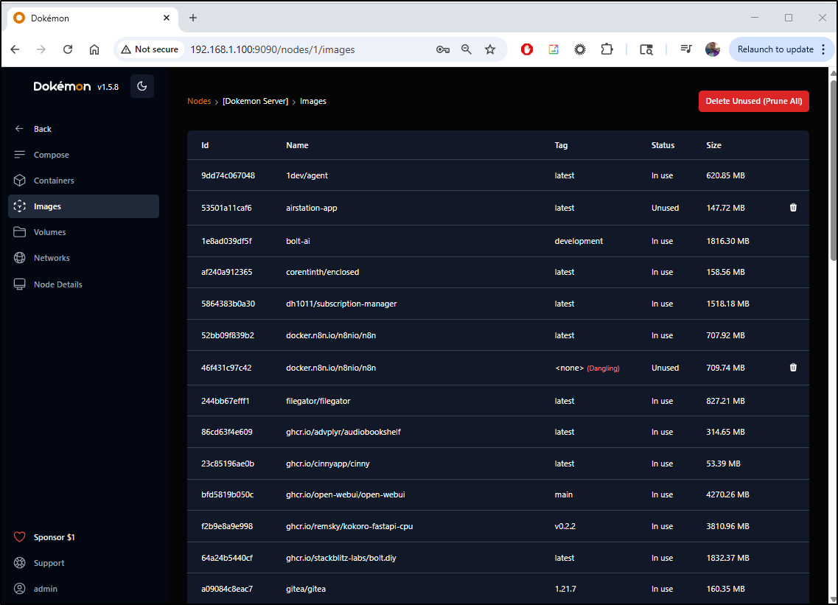838x605 pixels.
Task: Click the Back arrow in sidebar
Action: [x=19, y=129]
